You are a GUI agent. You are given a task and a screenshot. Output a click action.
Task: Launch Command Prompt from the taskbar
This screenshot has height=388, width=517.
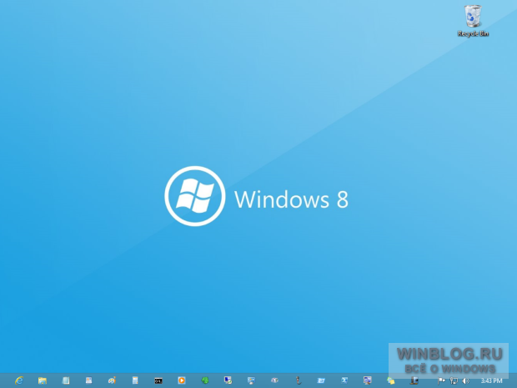158,380
